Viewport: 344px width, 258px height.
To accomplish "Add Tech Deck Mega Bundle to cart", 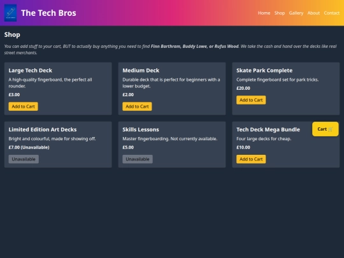I will (x=251, y=159).
